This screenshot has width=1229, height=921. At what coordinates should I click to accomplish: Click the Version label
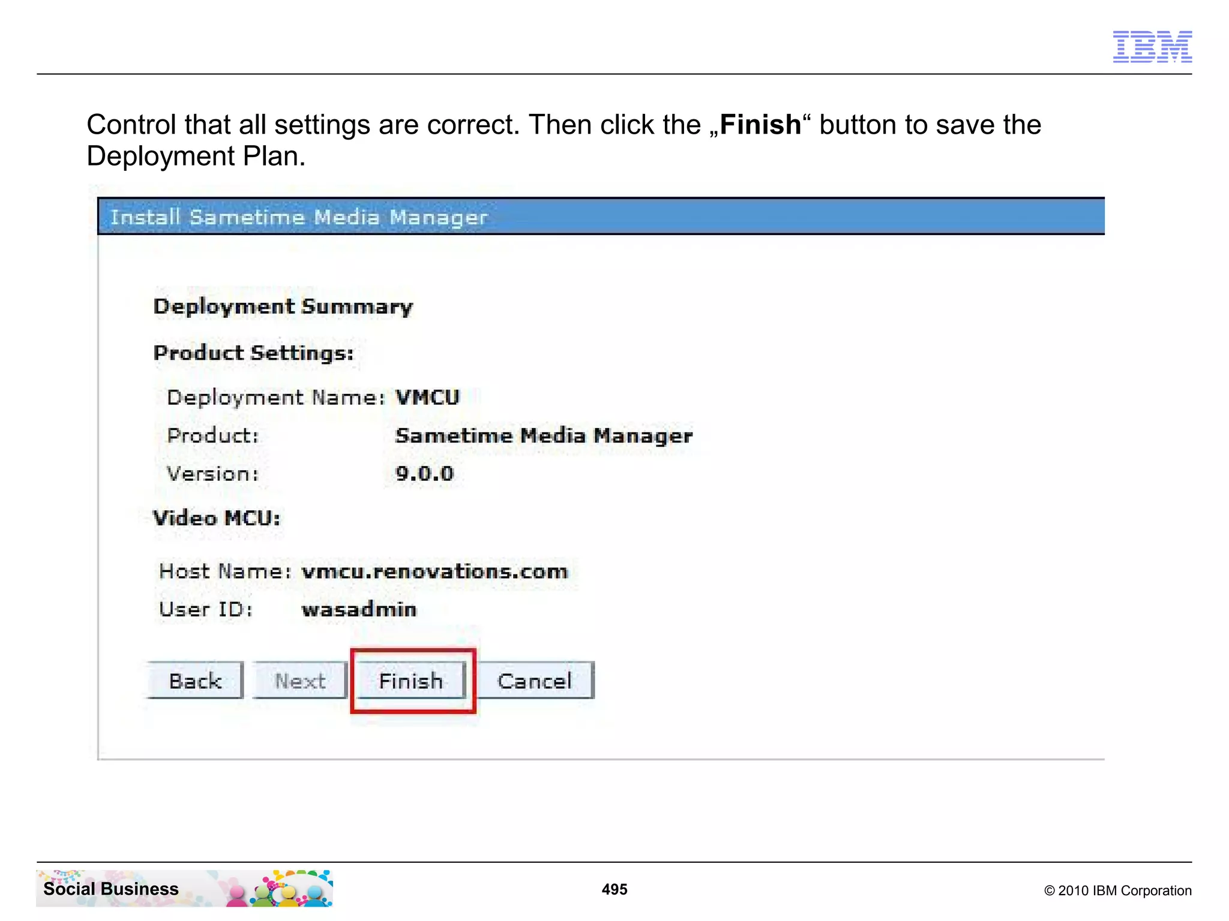tap(213, 474)
